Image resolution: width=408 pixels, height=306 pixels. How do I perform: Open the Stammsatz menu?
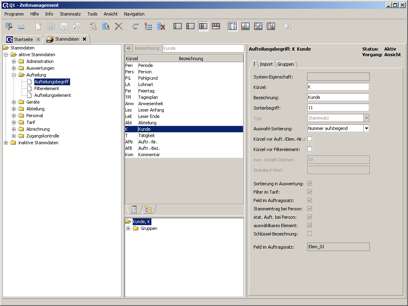[x=70, y=14]
